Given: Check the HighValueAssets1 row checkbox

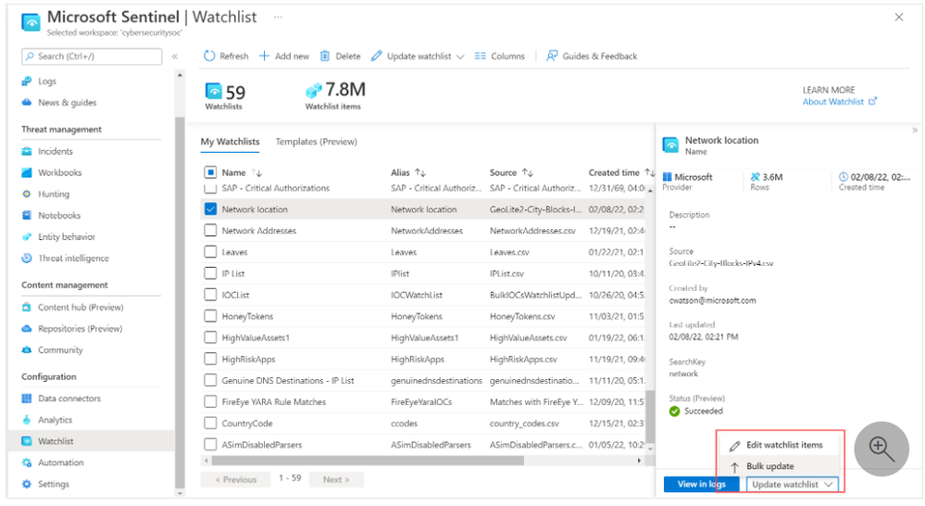Looking at the screenshot, I should coord(210,337).
